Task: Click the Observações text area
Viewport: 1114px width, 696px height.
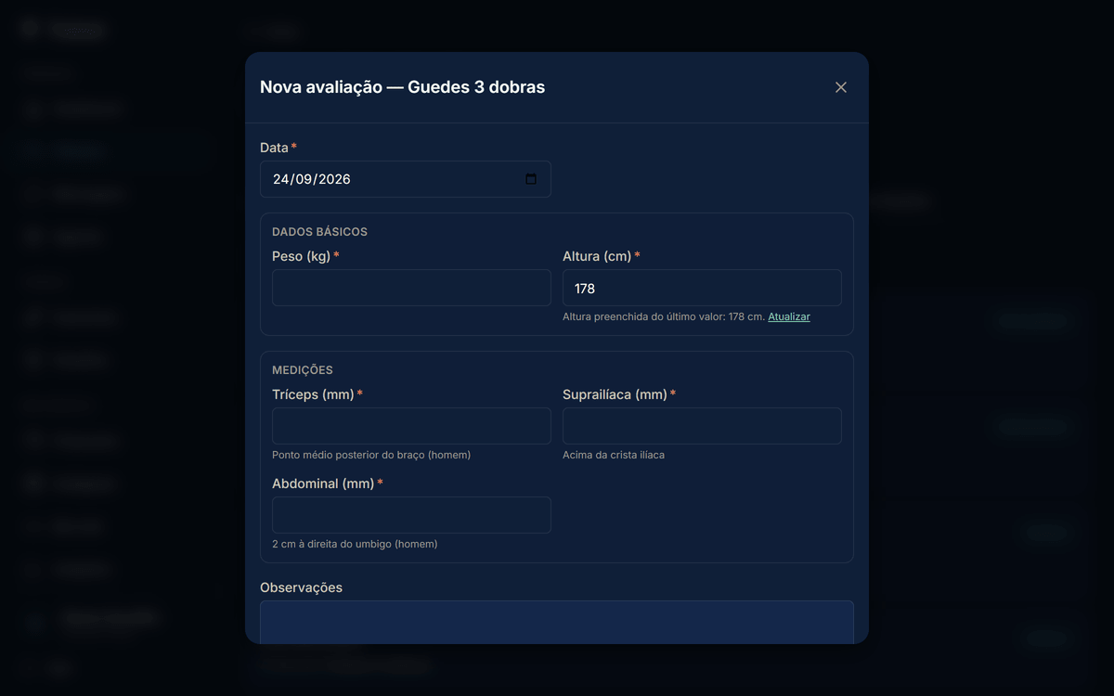Action: click(x=557, y=622)
